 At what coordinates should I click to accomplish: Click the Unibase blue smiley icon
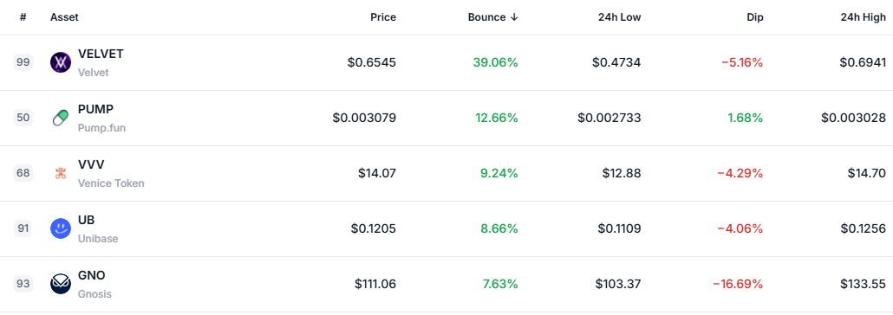pos(61,228)
